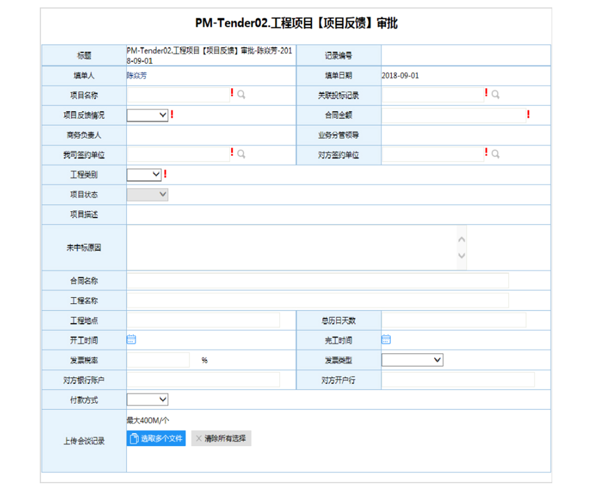This screenshot has width=592, height=492.
Task: Click the 业务分管领导 label
Action: [339, 135]
